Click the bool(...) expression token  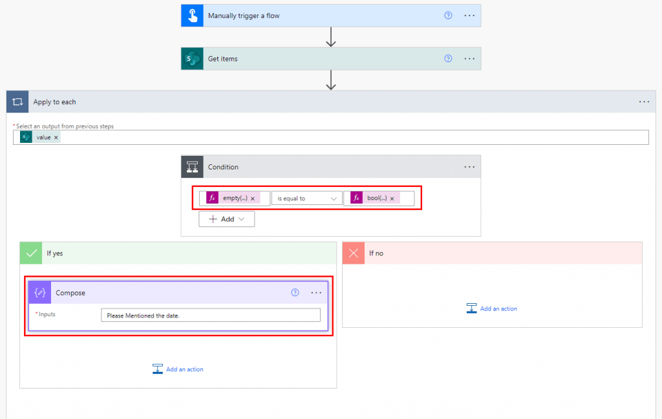(375, 198)
